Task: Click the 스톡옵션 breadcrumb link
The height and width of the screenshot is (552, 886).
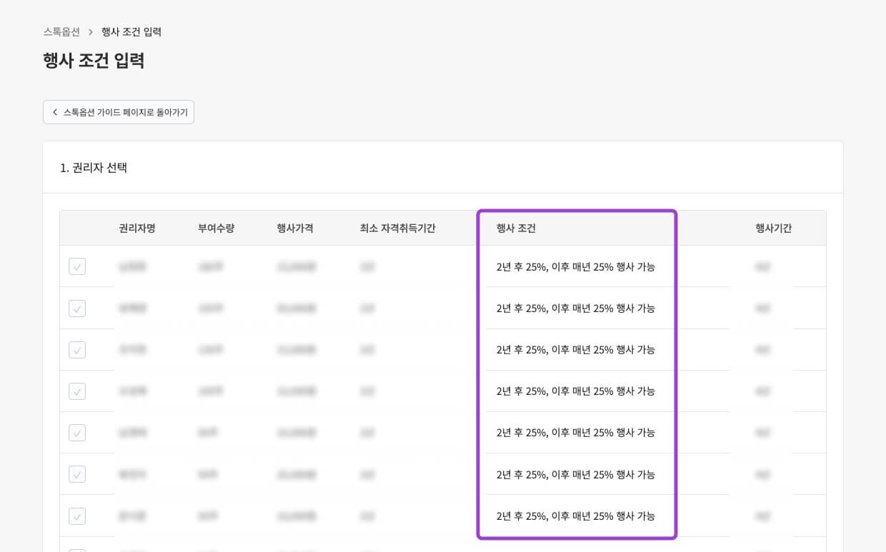Action: 61,32
